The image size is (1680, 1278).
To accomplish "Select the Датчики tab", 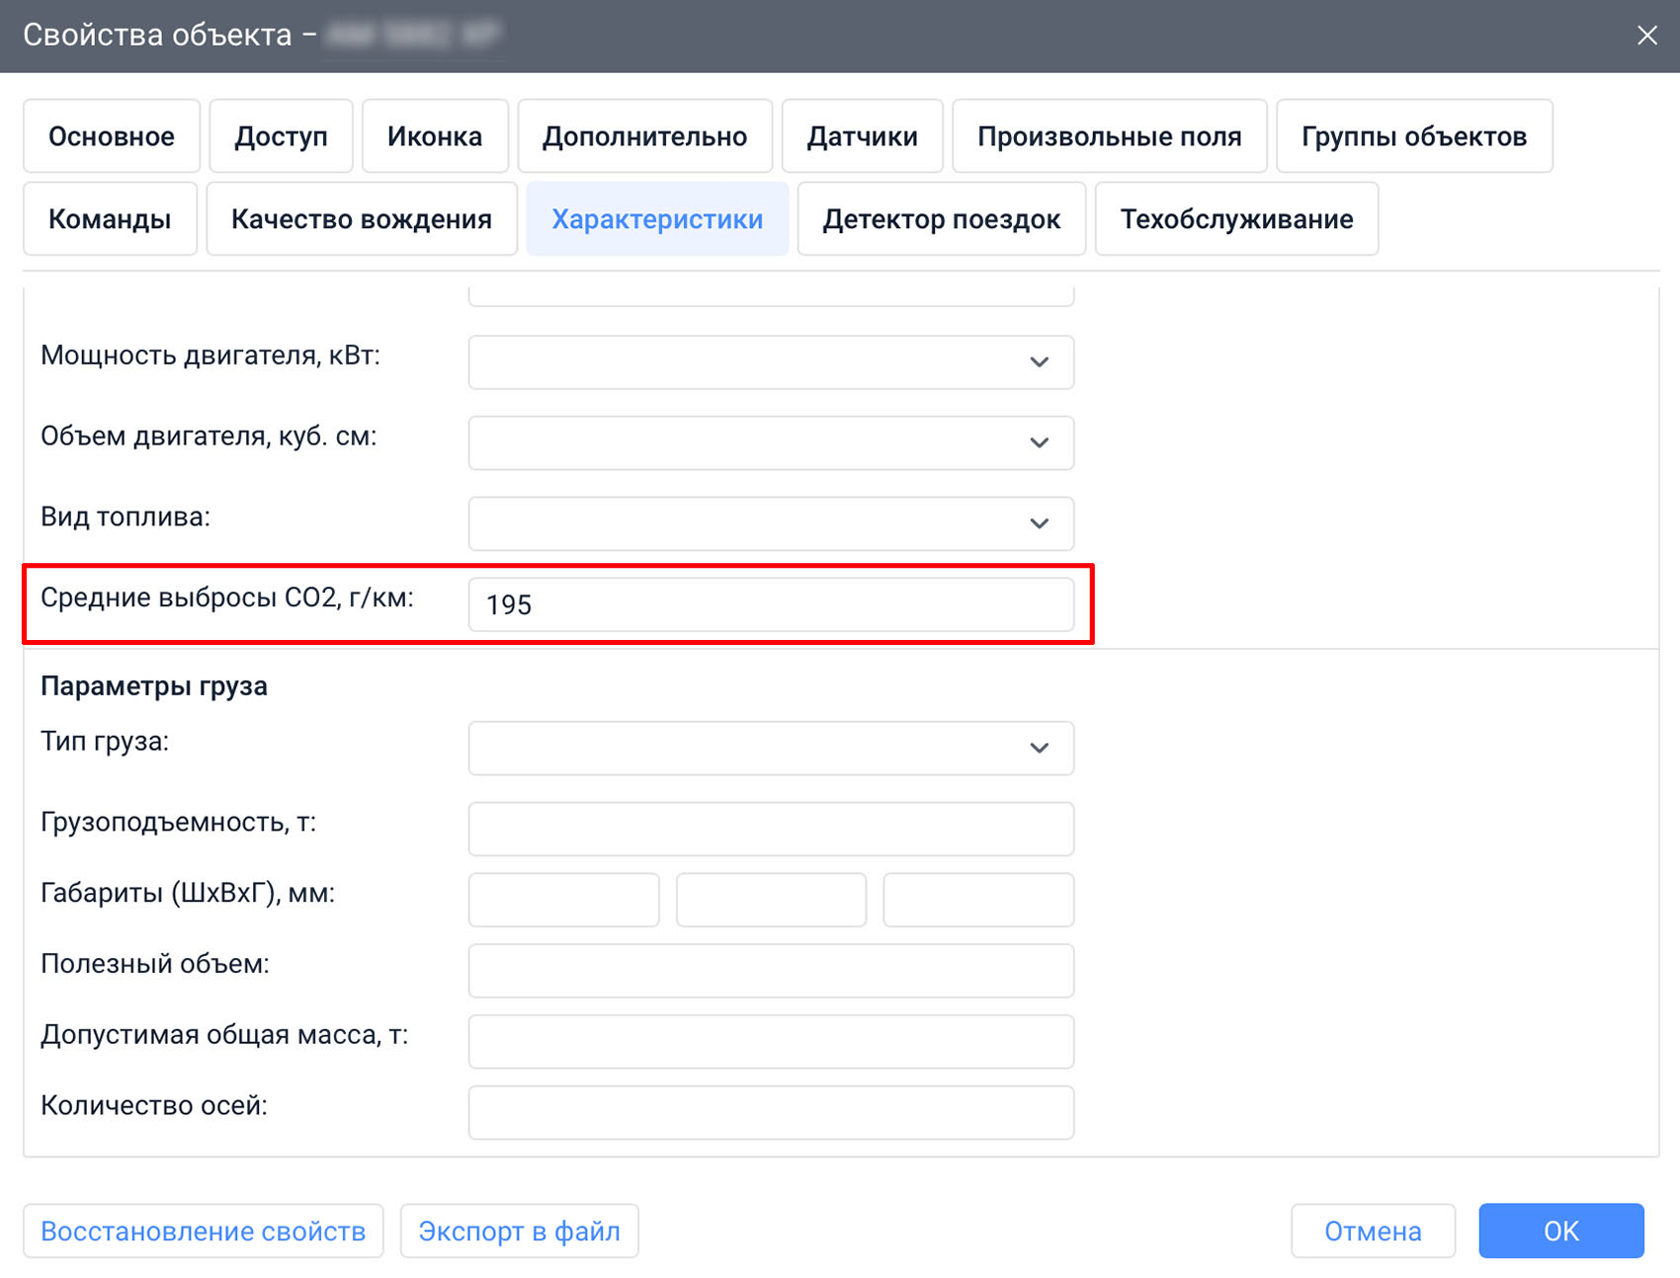I will click(x=862, y=136).
